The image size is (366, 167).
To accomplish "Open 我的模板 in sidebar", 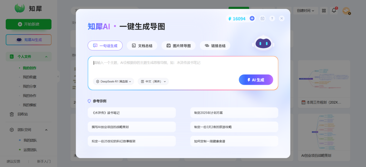I will click(29, 105).
